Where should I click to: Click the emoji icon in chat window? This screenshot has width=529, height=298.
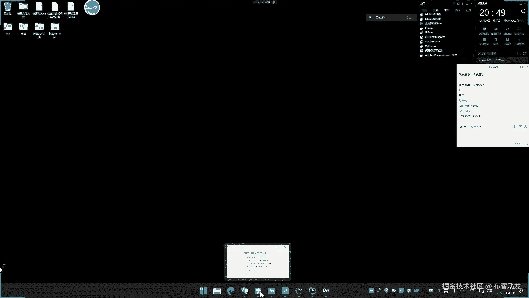click(x=520, y=127)
